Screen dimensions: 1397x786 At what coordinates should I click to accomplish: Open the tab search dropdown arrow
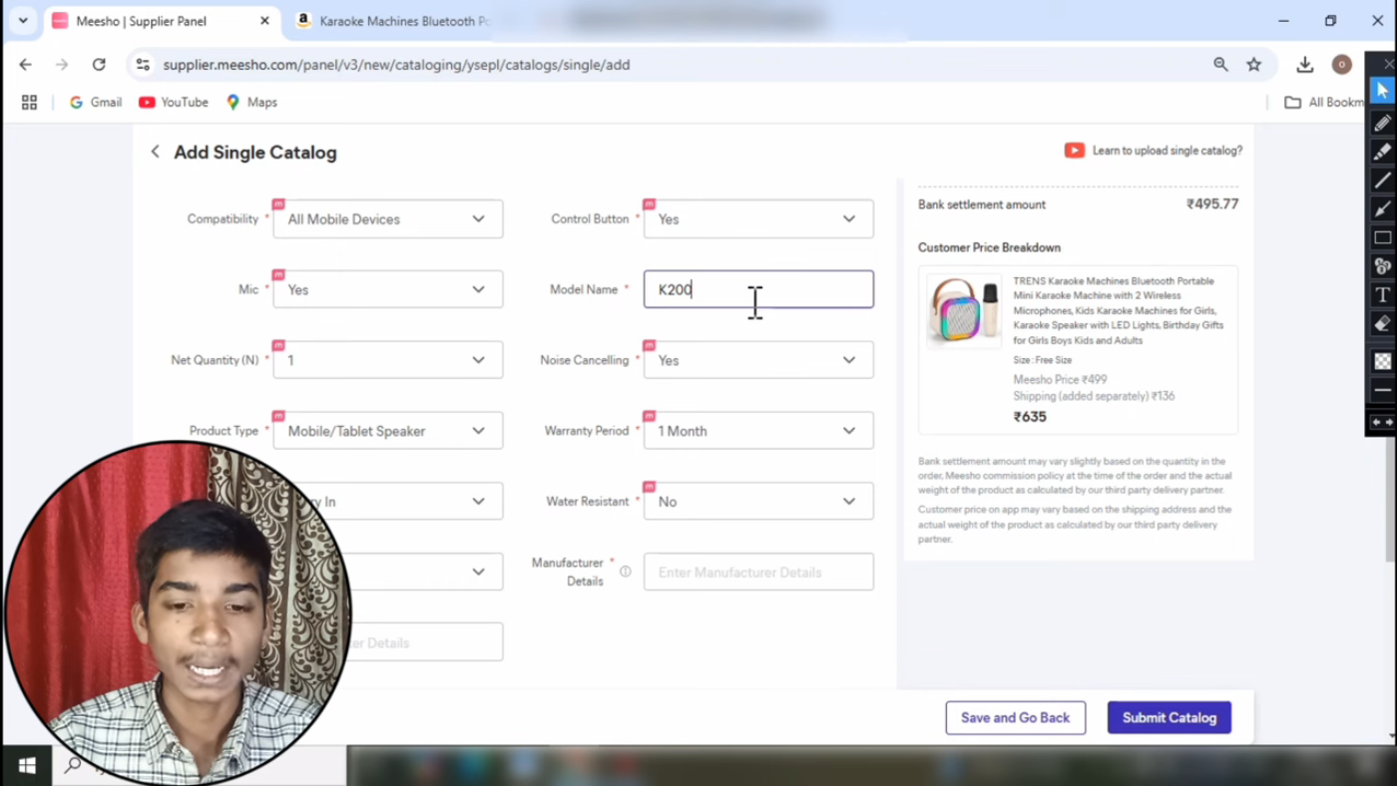(23, 21)
